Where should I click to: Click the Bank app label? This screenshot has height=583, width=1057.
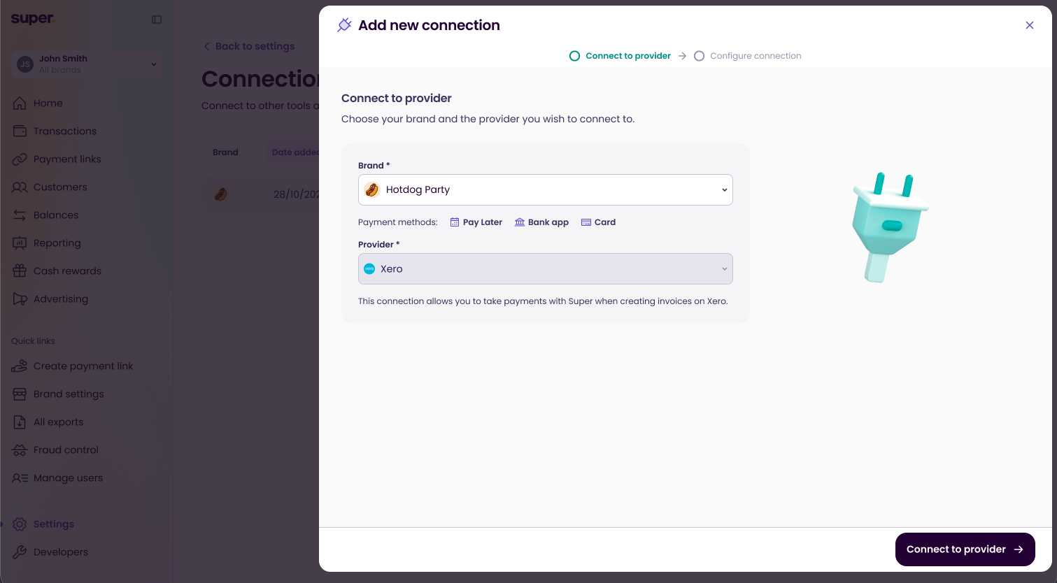coord(548,222)
